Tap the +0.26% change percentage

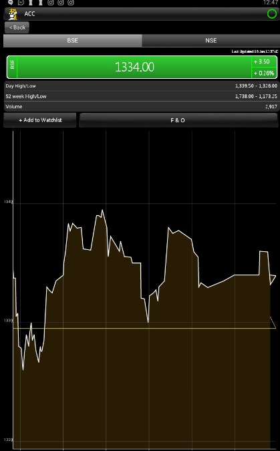263,73
